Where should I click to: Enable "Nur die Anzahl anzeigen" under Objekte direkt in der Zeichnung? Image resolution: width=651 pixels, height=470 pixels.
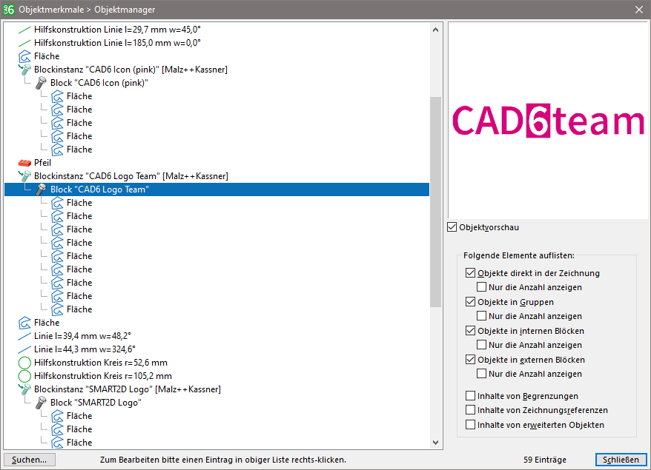pyautogui.click(x=482, y=286)
